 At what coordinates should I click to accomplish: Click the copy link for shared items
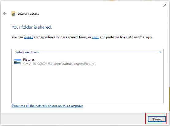point(95,37)
